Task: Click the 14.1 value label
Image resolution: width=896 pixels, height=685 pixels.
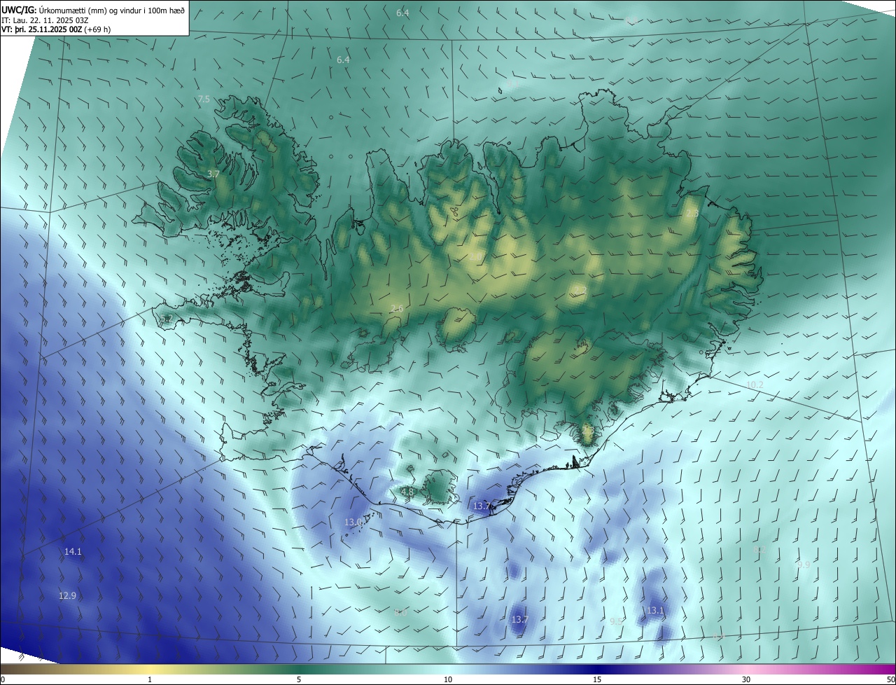Action: click(x=73, y=551)
